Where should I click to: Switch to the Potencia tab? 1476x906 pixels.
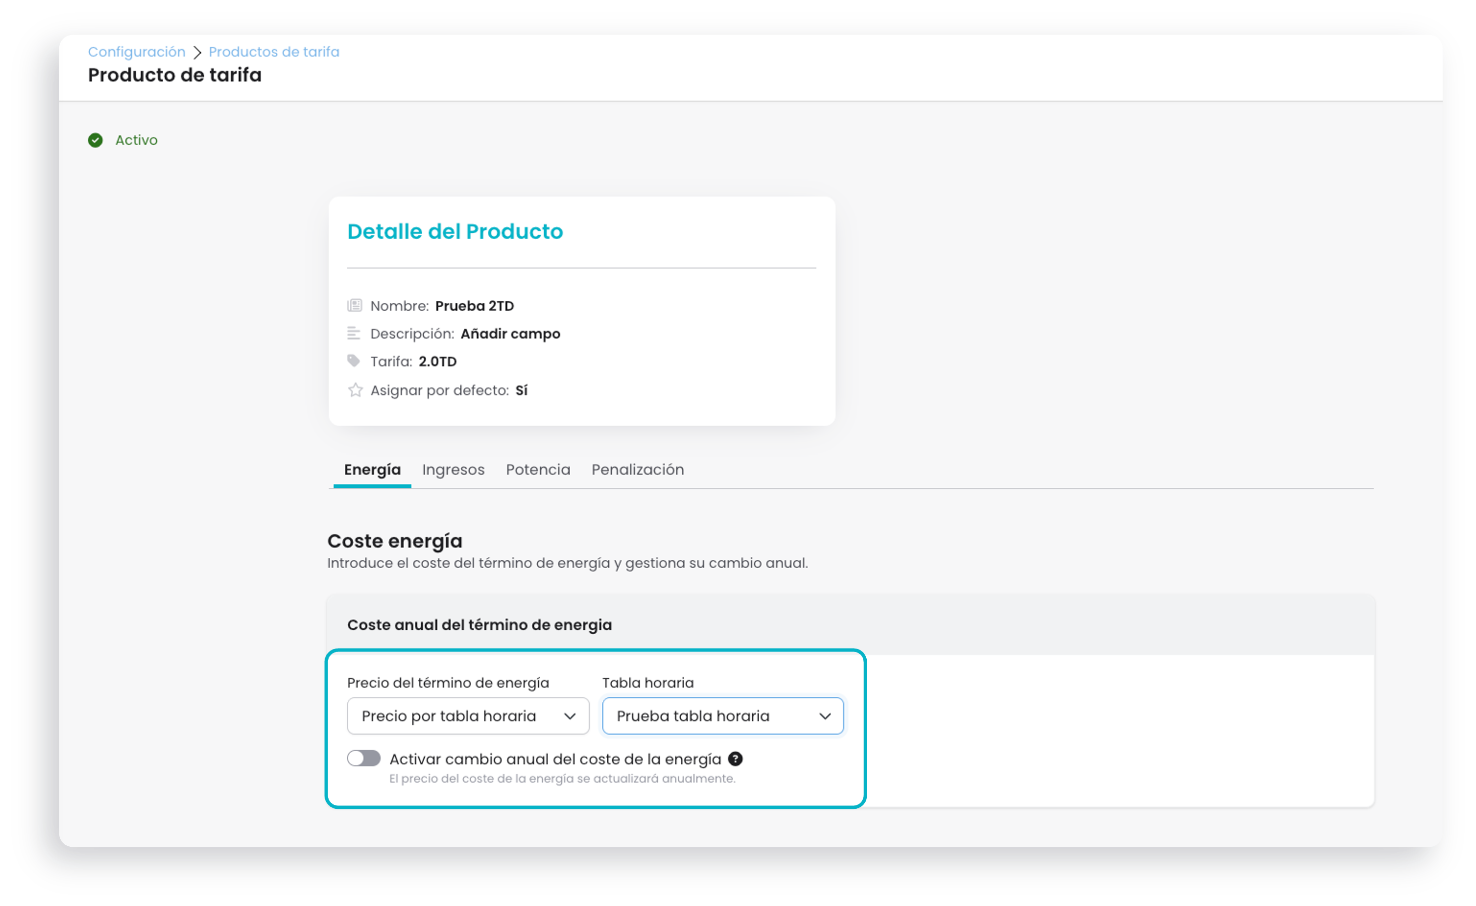[x=538, y=470]
